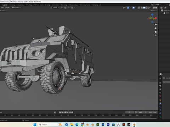170x127 pixels.
Task: Open the Scene properties tab
Action: [160, 92]
